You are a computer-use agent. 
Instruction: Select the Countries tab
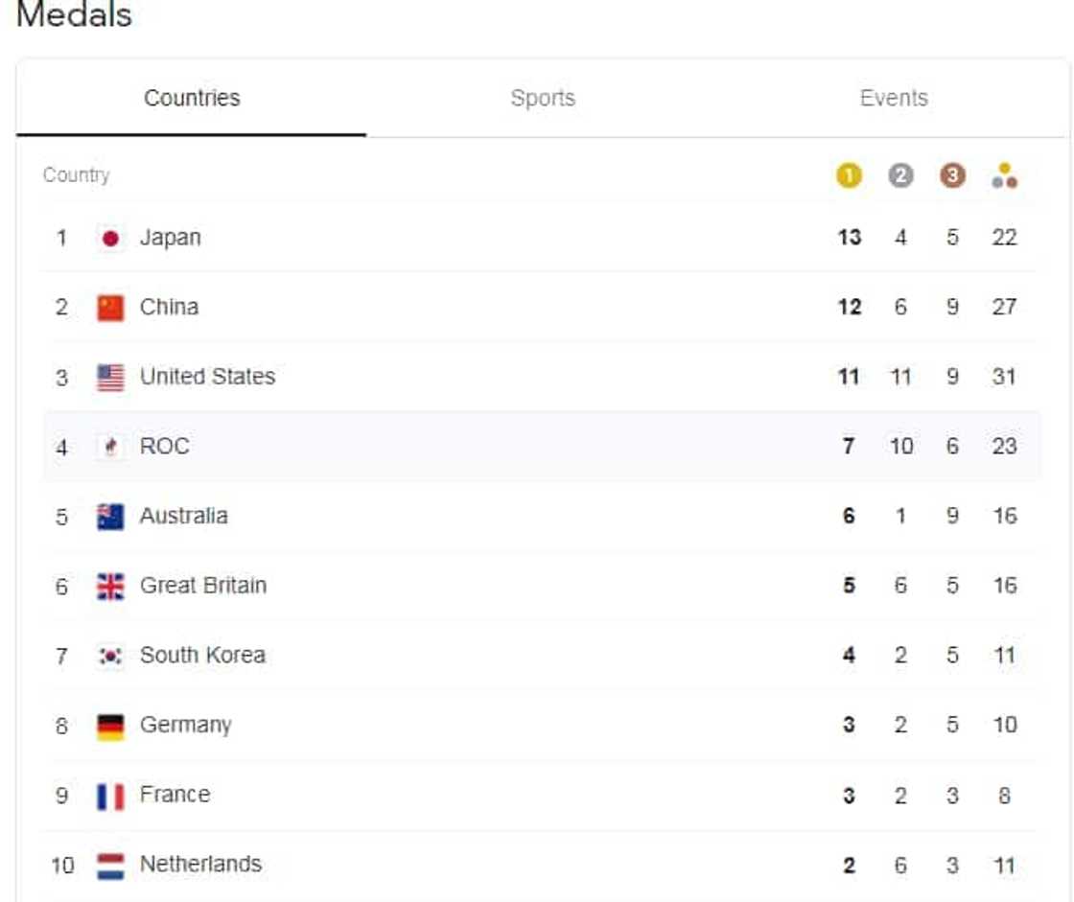point(192,99)
